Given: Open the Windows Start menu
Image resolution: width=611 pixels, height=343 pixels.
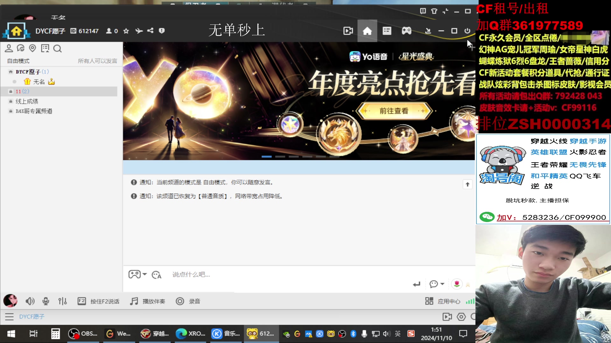Looking at the screenshot, I should pos(11,334).
